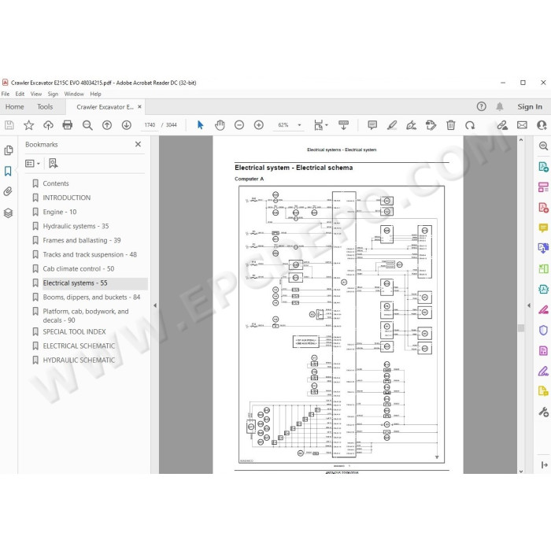
Task: Open the Protect shield tool
Action: coord(543,330)
